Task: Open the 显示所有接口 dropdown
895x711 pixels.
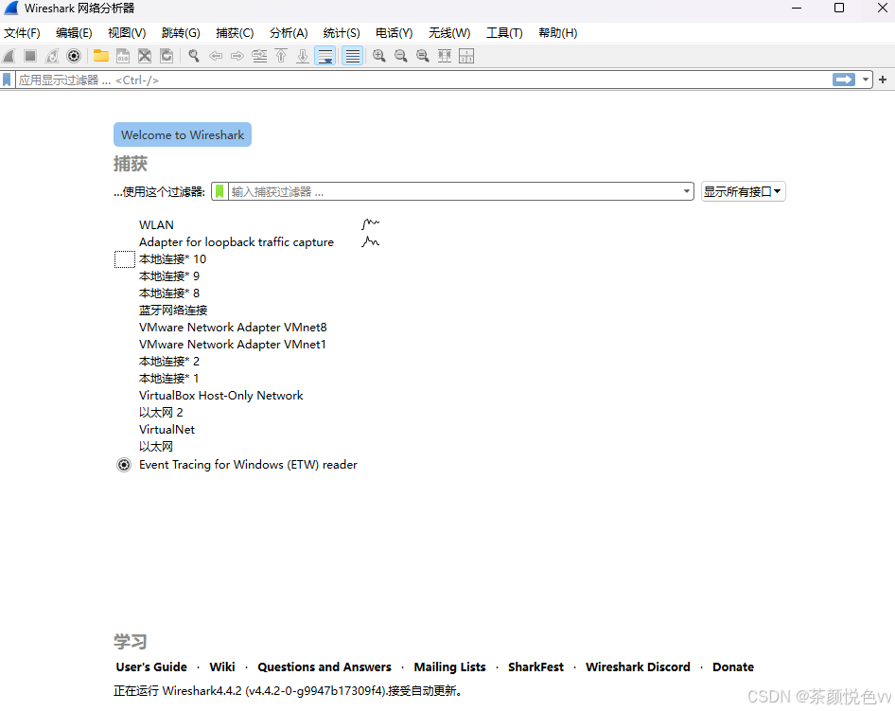Action: click(744, 192)
